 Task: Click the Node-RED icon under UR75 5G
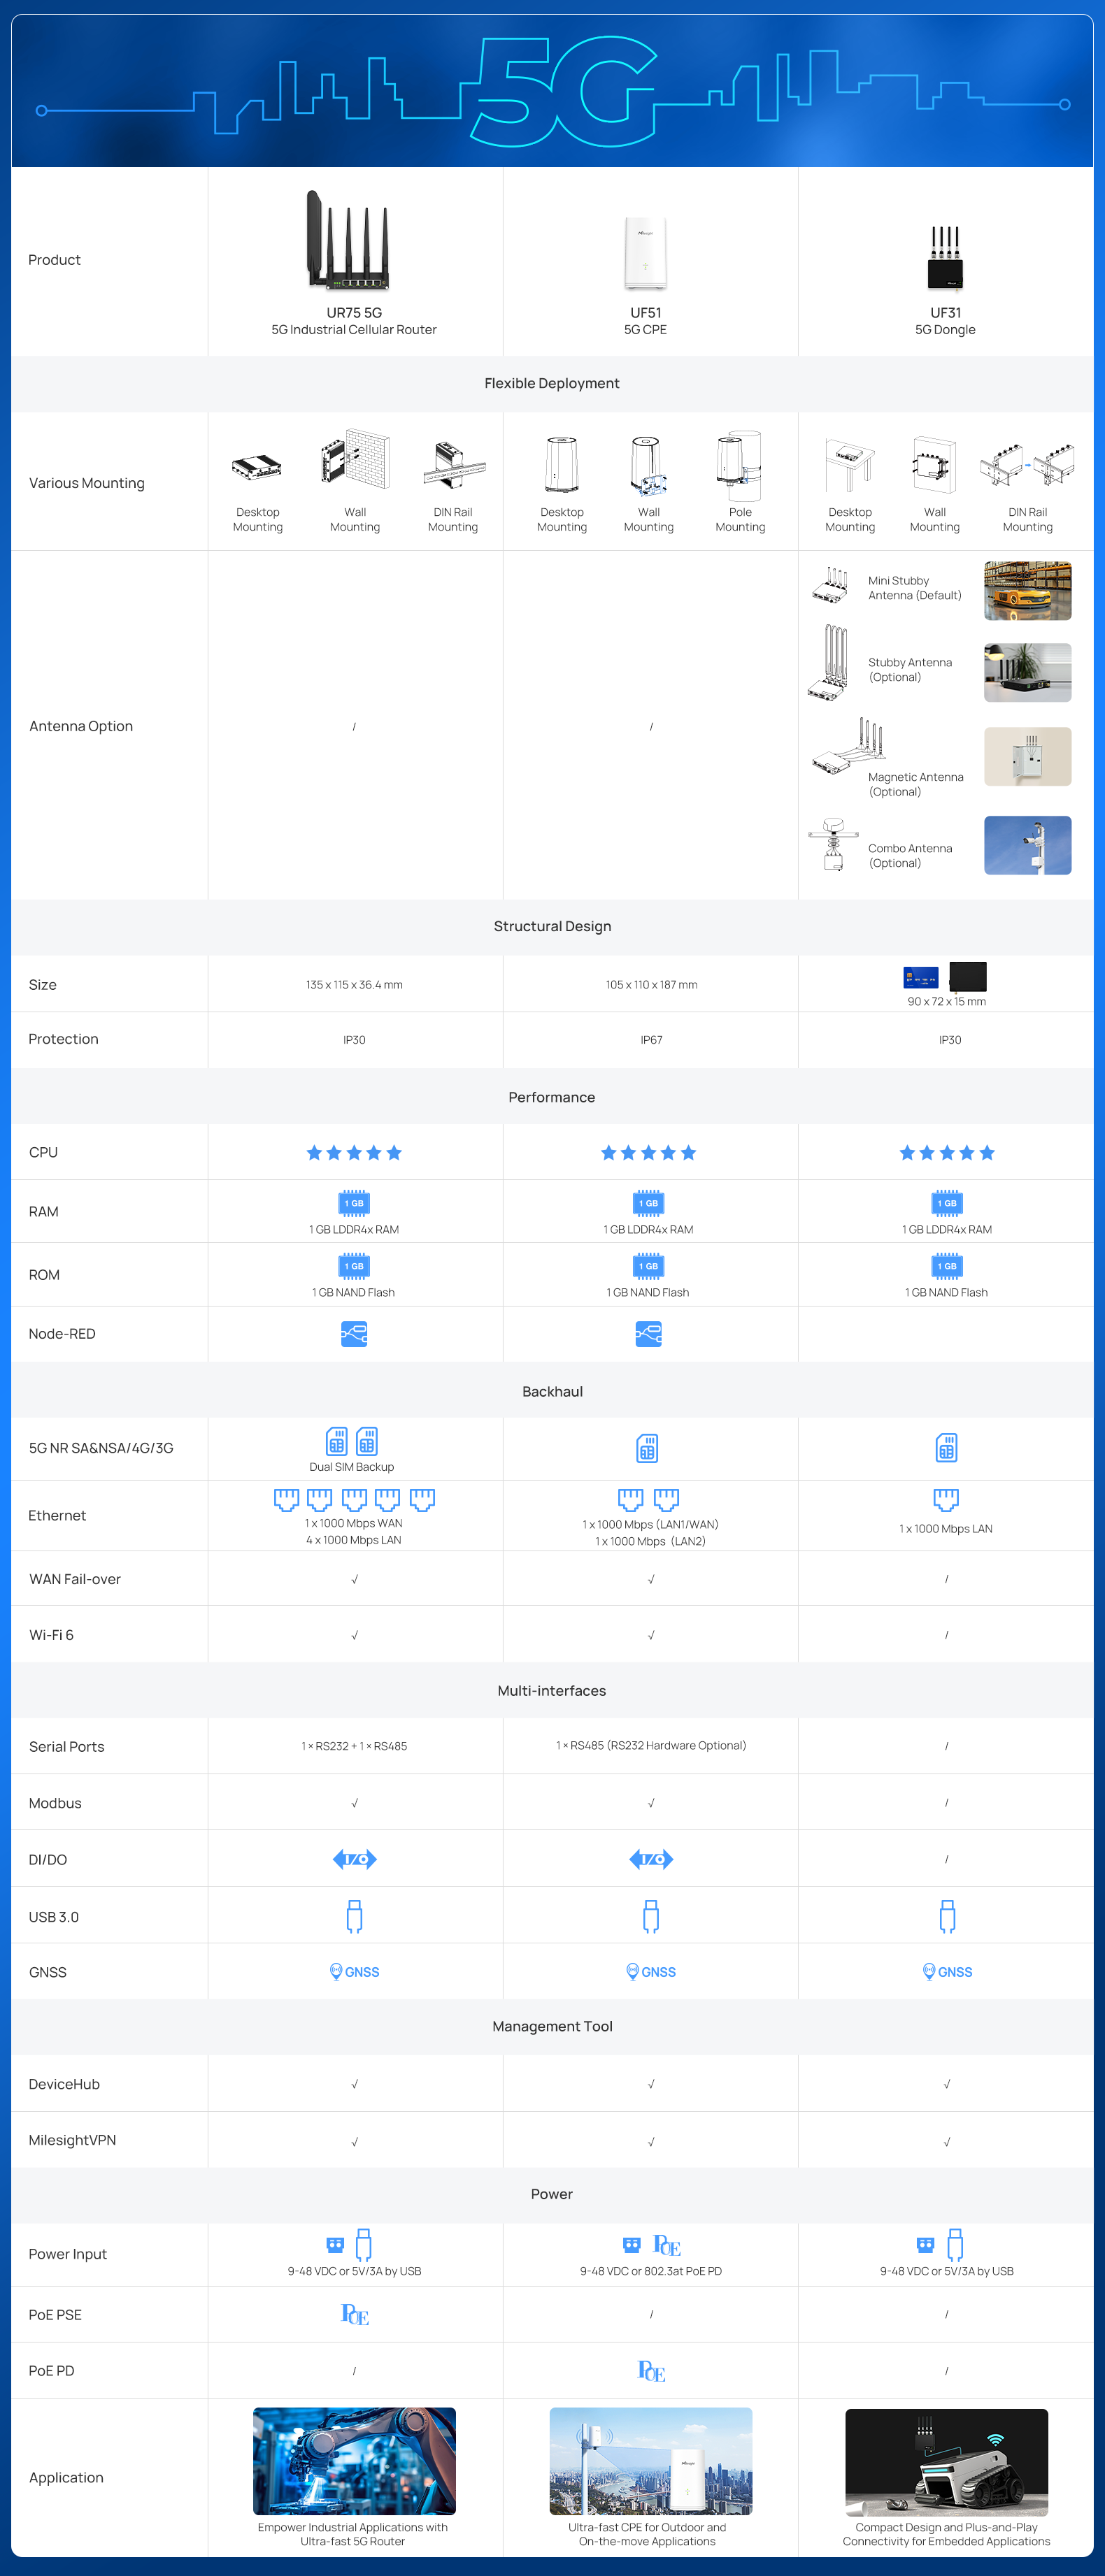point(353,1334)
